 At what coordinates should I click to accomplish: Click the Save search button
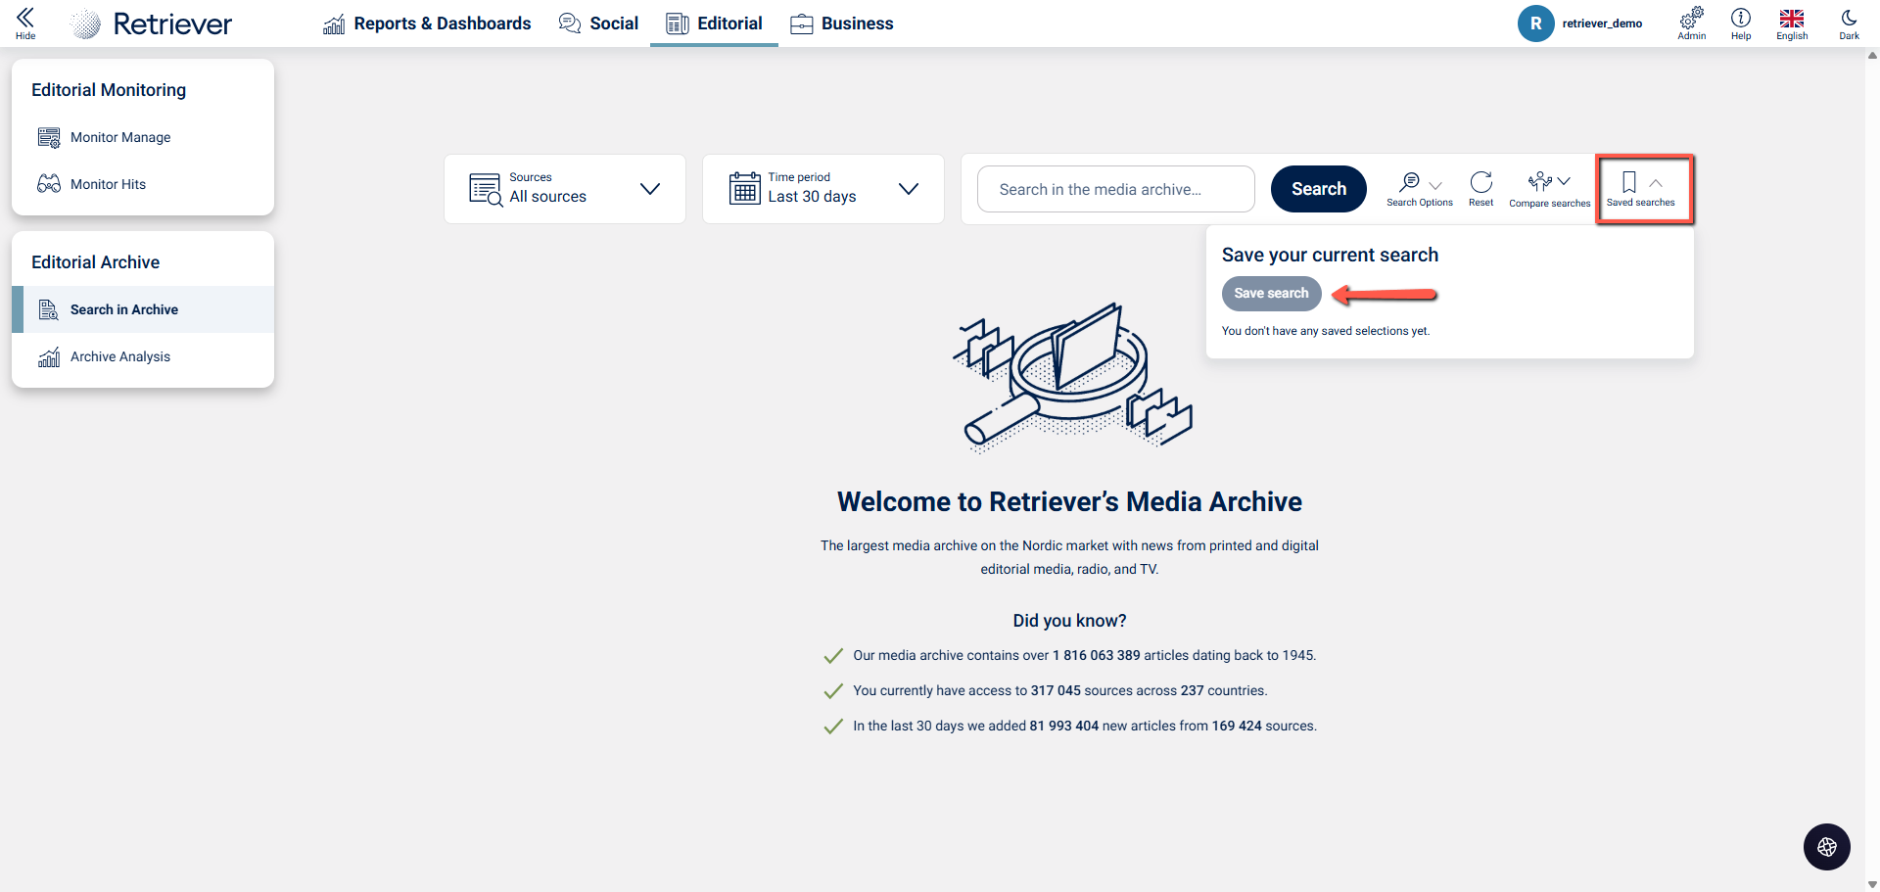[x=1271, y=294]
